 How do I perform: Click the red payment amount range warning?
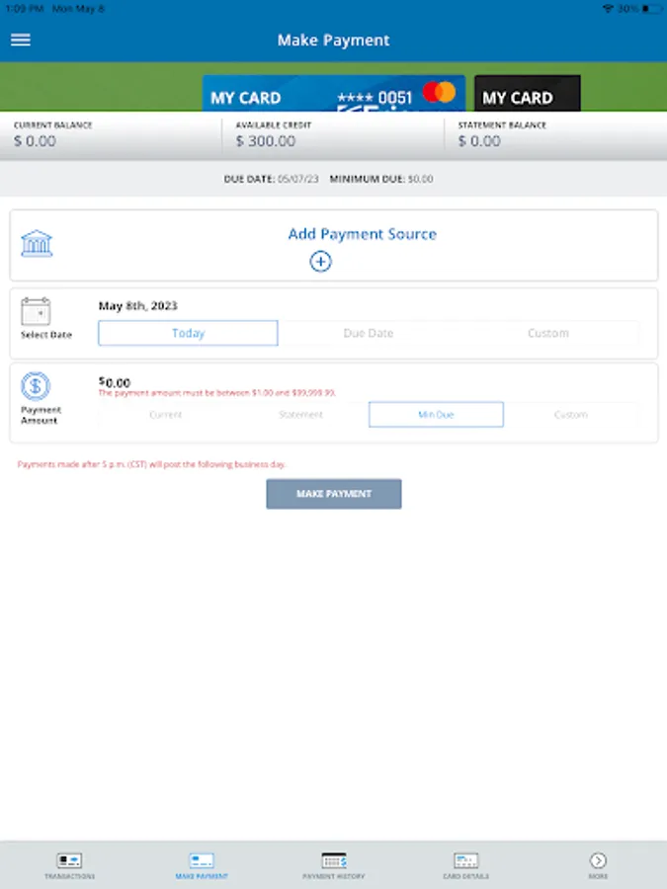tap(217, 393)
